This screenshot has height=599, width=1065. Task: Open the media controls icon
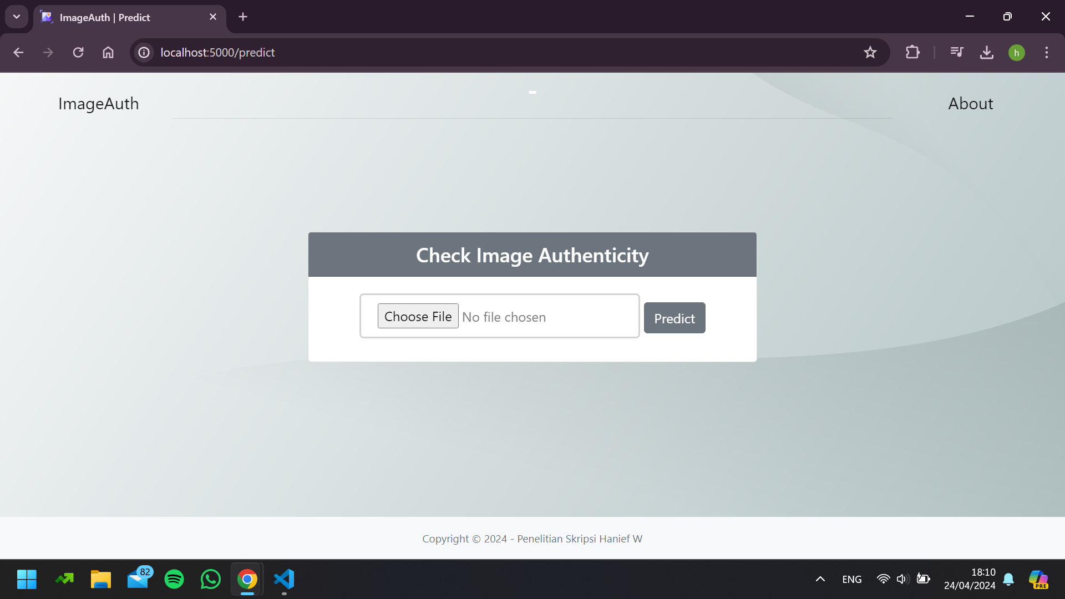[x=957, y=52]
